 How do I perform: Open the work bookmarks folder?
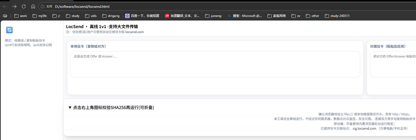point(21,16)
